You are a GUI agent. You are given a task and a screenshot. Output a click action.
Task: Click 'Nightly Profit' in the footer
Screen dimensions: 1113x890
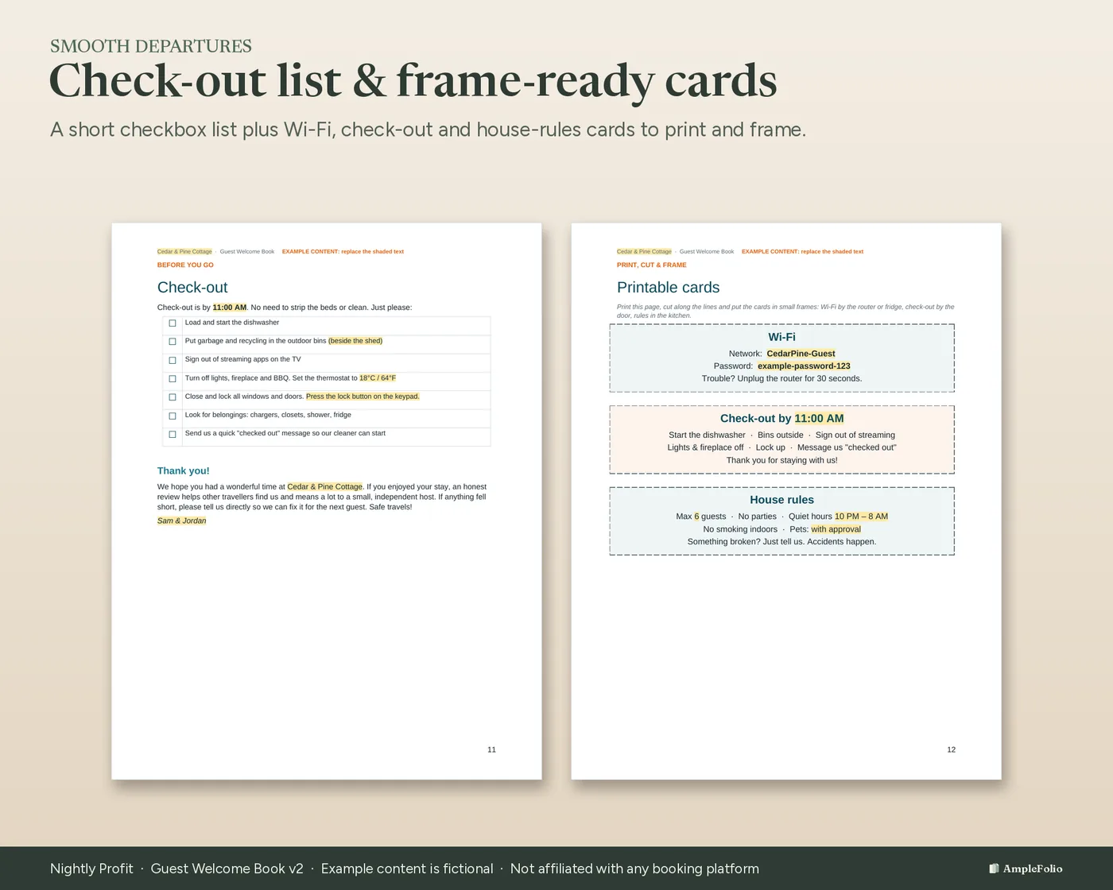[x=91, y=869]
